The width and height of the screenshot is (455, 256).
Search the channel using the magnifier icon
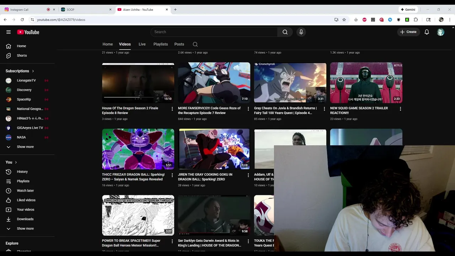click(195, 44)
